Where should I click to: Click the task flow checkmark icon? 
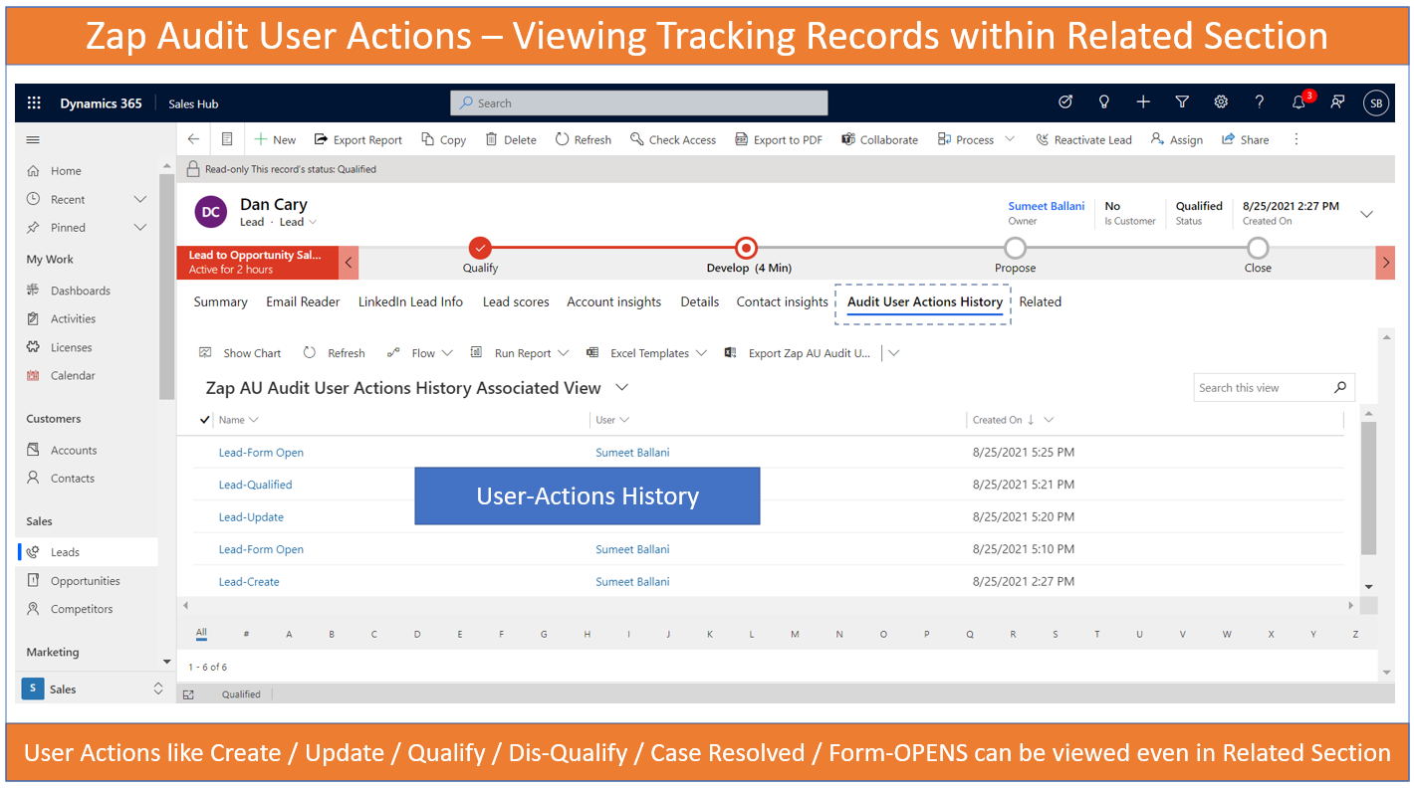(1065, 101)
